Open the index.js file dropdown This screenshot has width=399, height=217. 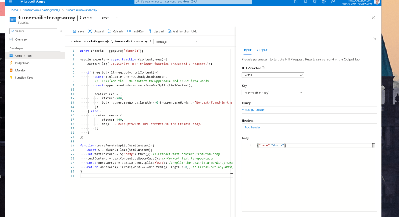pos(176,42)
